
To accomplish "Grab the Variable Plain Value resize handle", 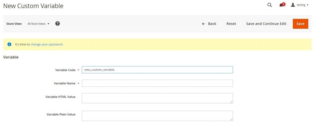I will coord(231,119).
